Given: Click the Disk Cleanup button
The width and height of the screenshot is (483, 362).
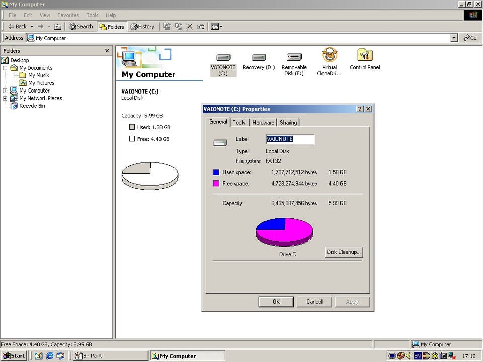Looking at the screenshot, I should click(x=344, y=252).
